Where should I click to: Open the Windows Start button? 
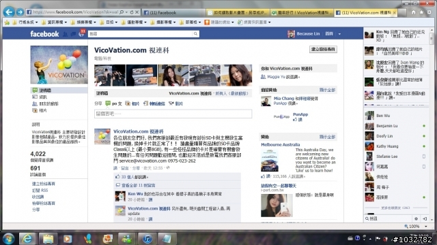[8, 239]
